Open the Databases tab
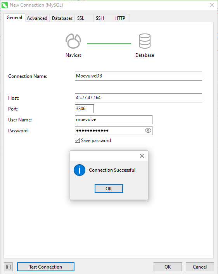 [62, 18]
